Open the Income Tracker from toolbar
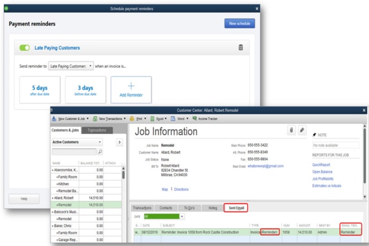The height and width of the screenshot is (246, 369). point(205,119)
